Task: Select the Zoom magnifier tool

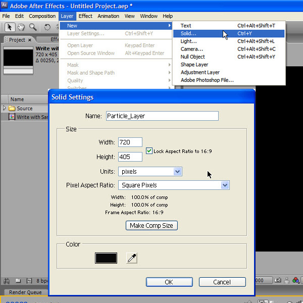Action: tap(33, 27)
